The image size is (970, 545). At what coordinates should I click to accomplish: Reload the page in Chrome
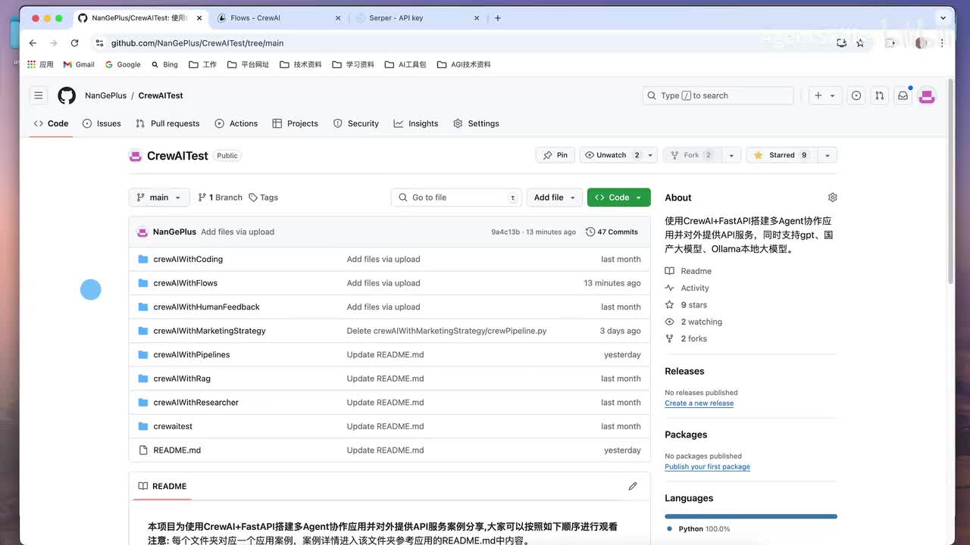point(74,43)
